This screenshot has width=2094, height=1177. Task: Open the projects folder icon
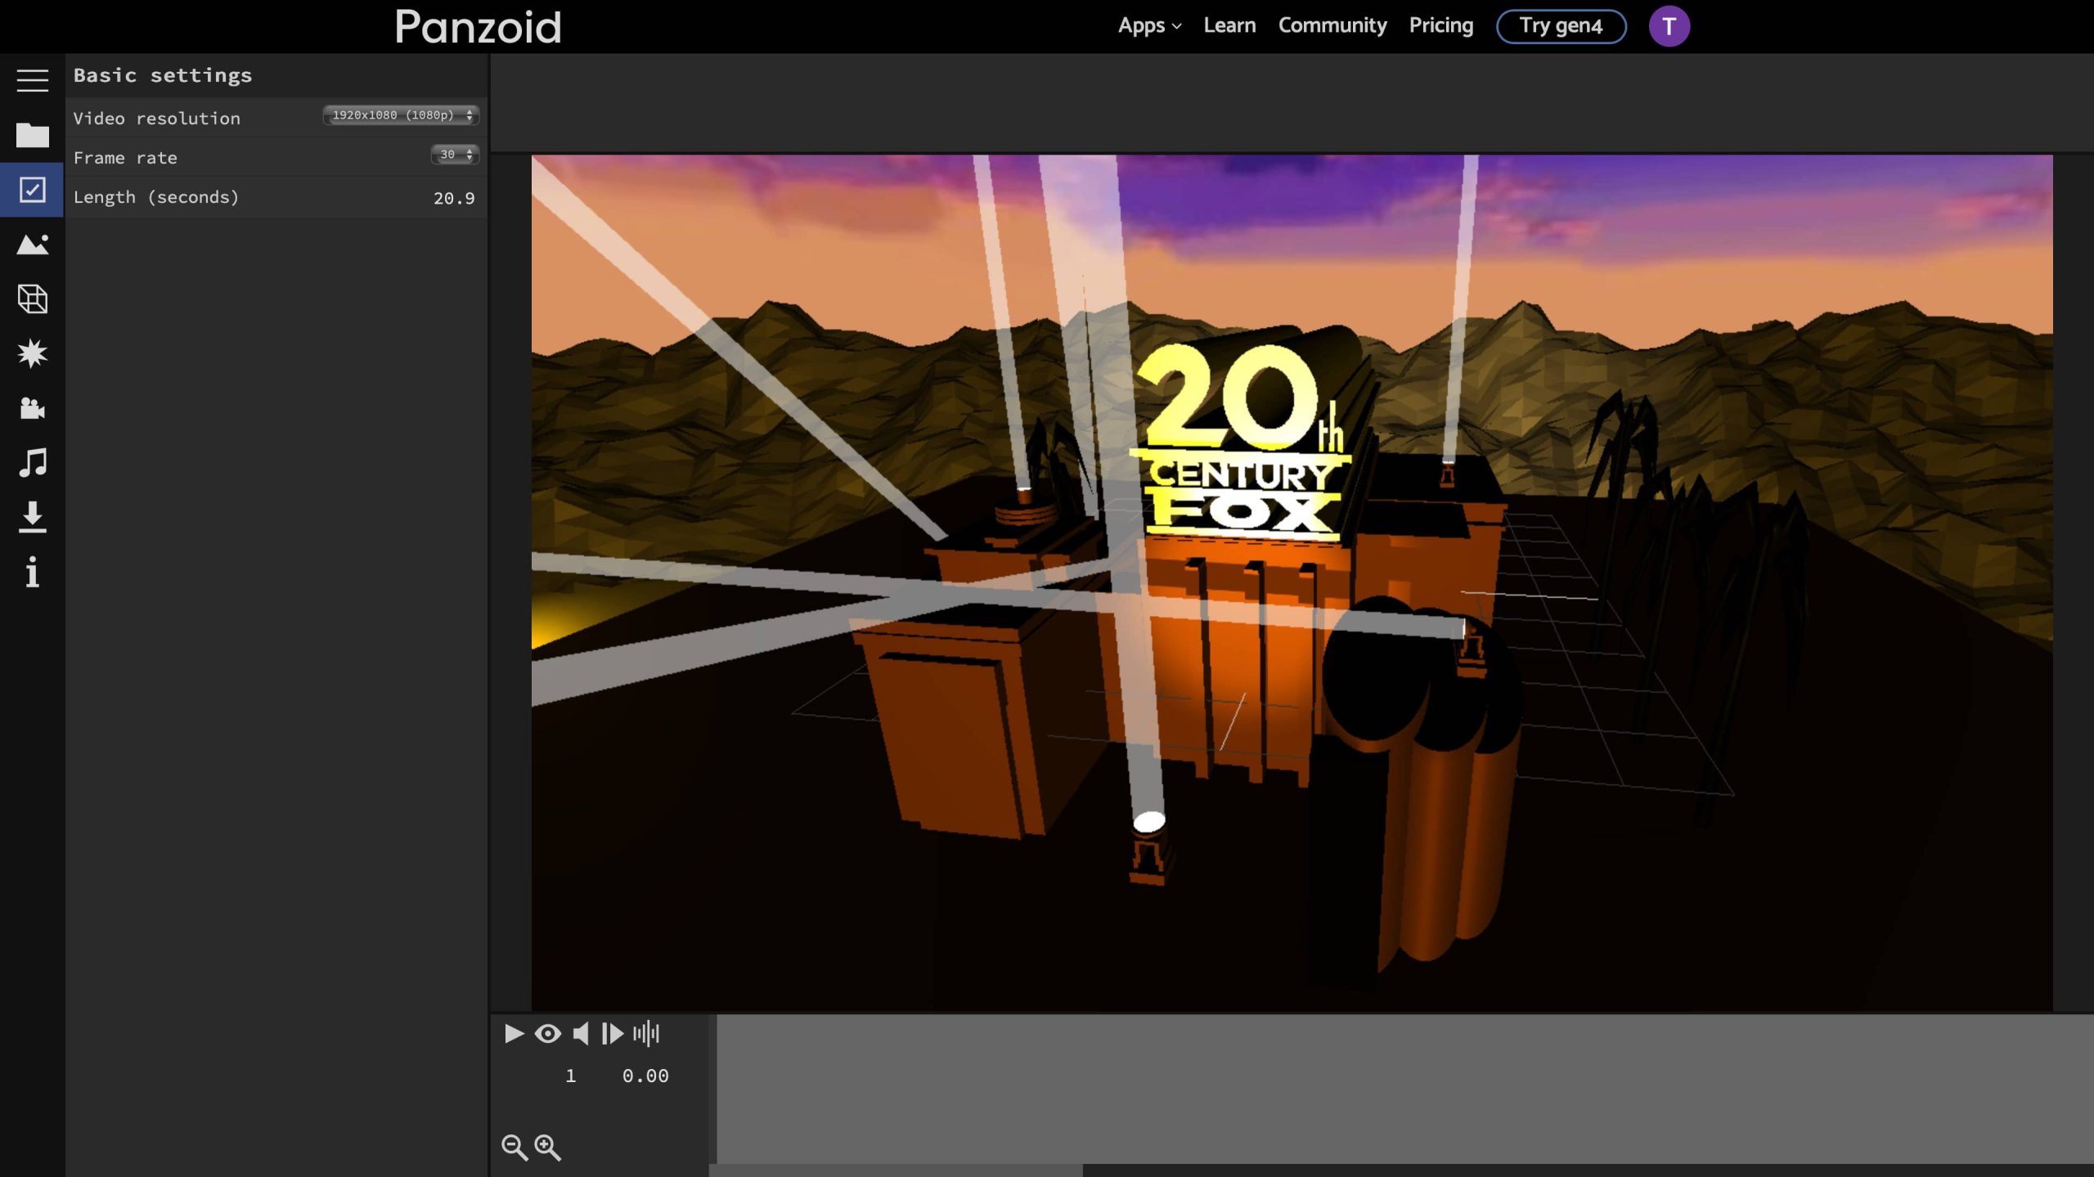pos(32,135)
